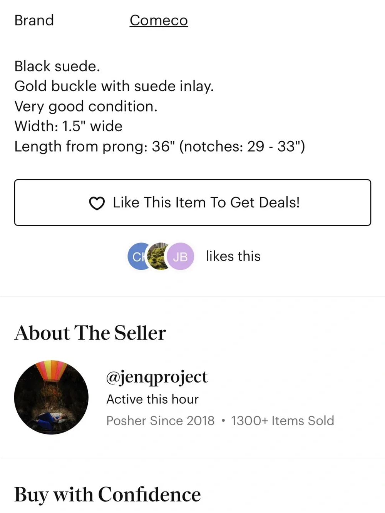Screen dimensions: 385x513
Task: Select the Width 1.5" wide line
Action: point(68,126)
